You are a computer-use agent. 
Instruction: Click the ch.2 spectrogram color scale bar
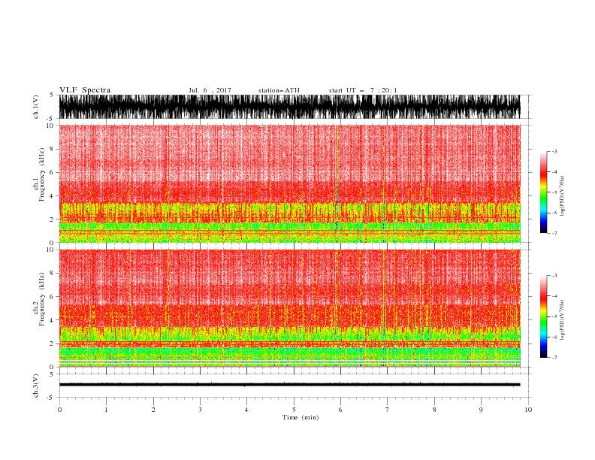coord(543,316)
